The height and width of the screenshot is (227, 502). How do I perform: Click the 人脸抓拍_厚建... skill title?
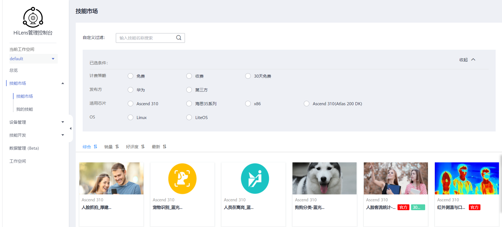click(x=96, y=207)
